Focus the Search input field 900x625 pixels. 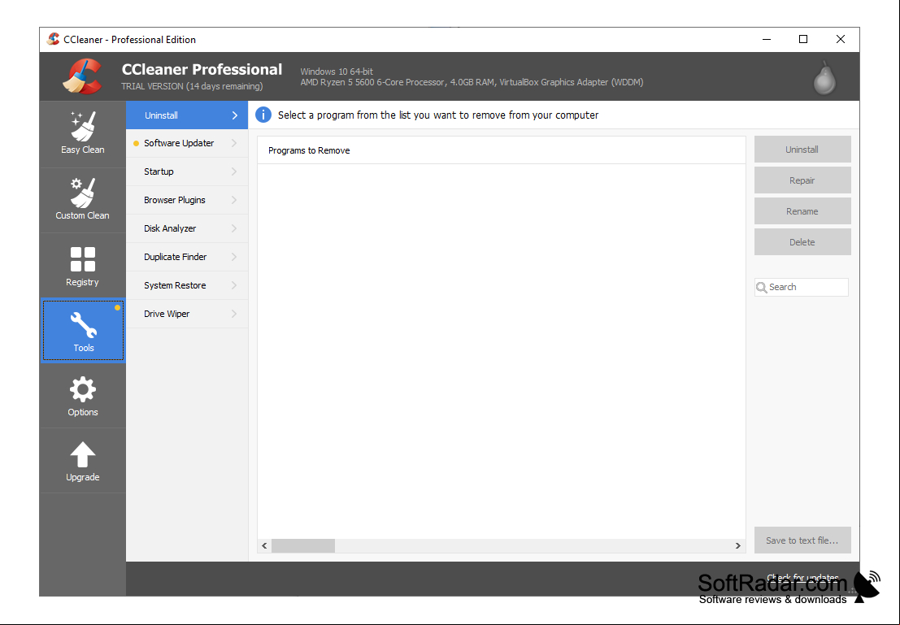802,287
